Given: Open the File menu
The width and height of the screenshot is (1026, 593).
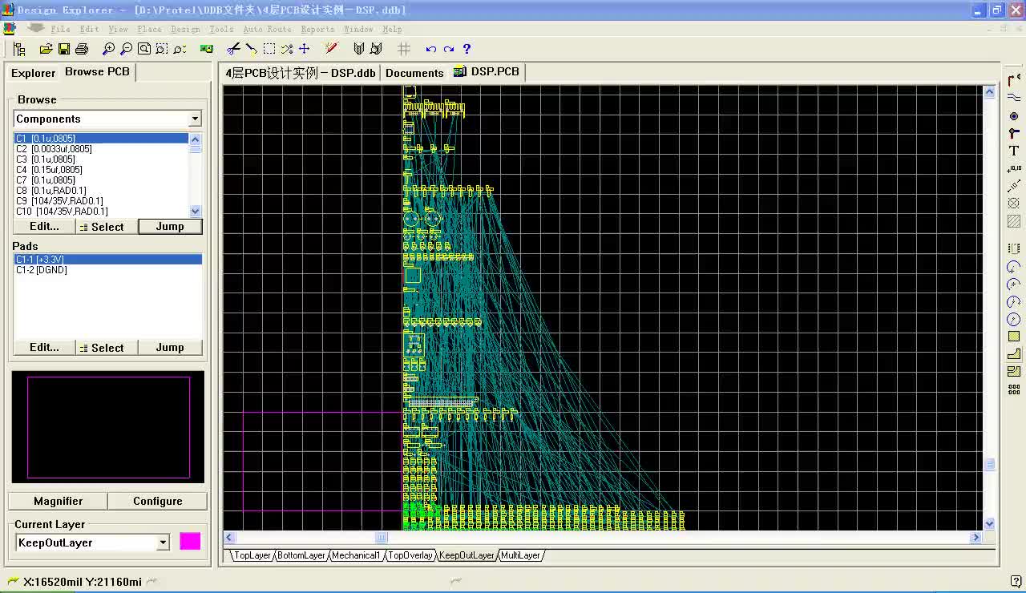Looking at the screenshot, I should click(x=60, y=29).
